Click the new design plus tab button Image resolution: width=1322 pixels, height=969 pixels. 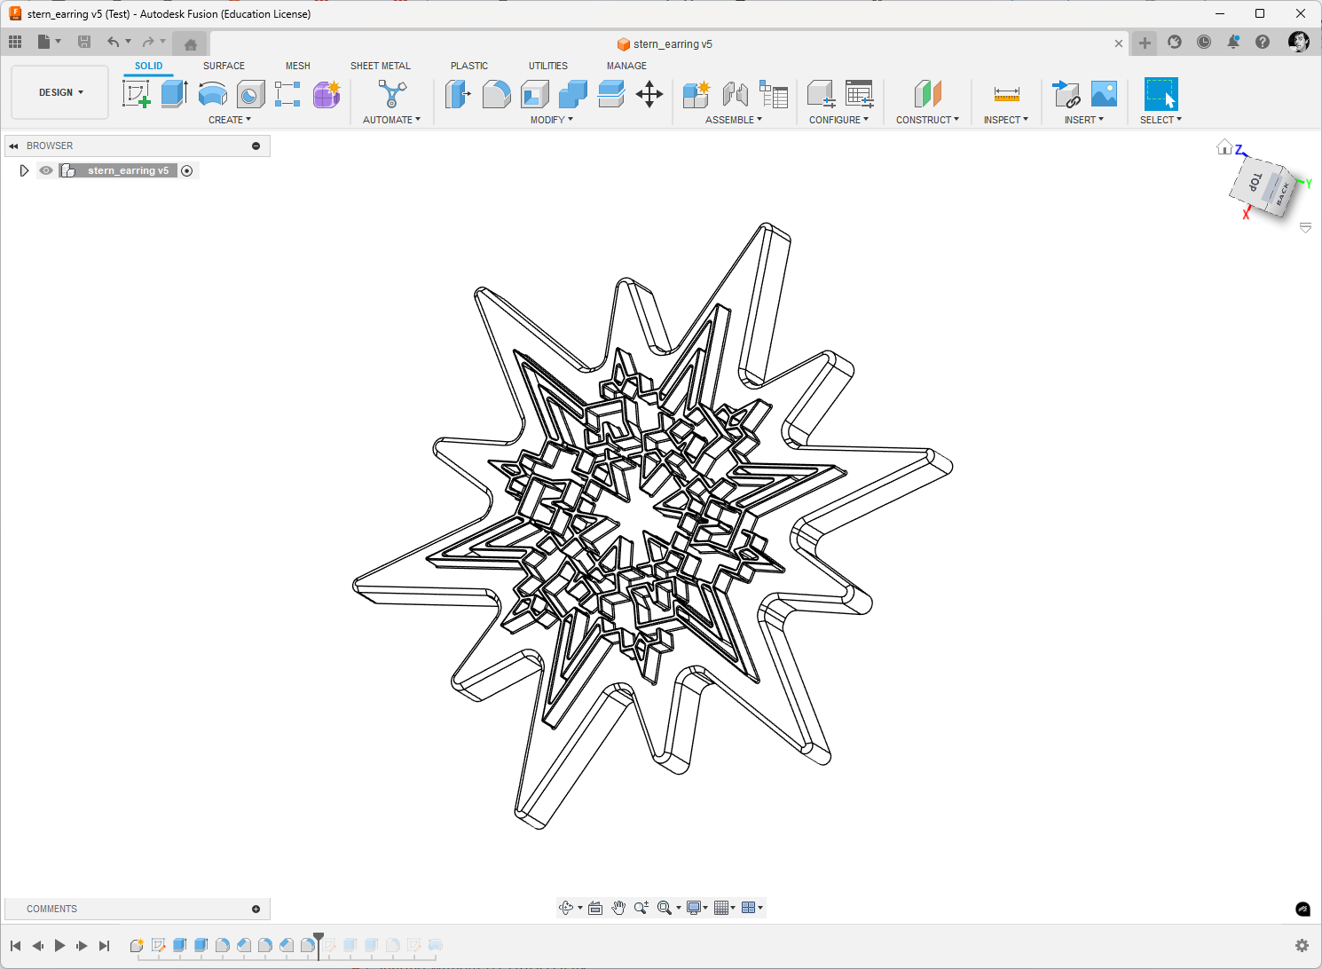(1145, 43)
